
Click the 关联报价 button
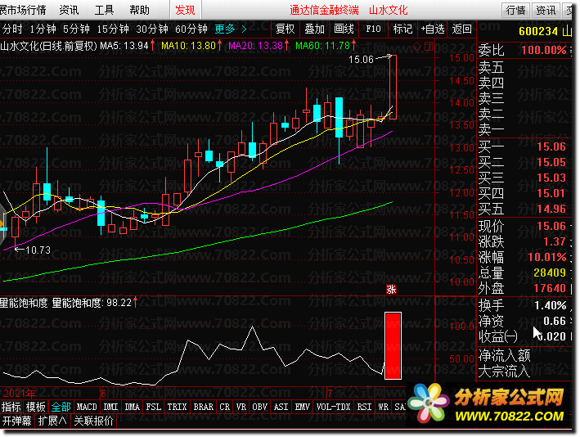point(93,421)
